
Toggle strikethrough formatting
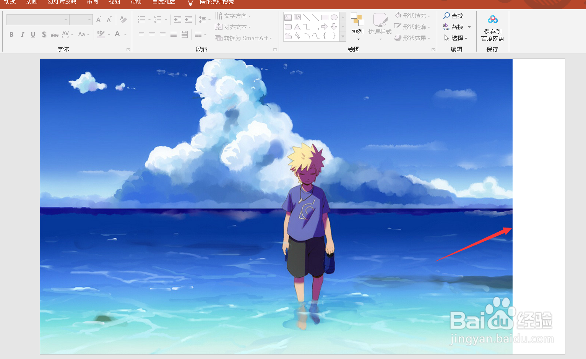coord(55,34)
